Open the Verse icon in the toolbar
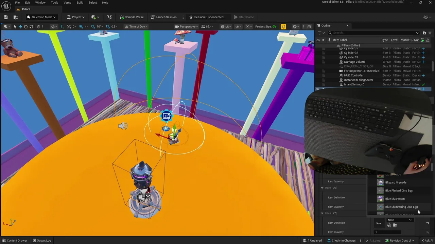 point(109,17)
